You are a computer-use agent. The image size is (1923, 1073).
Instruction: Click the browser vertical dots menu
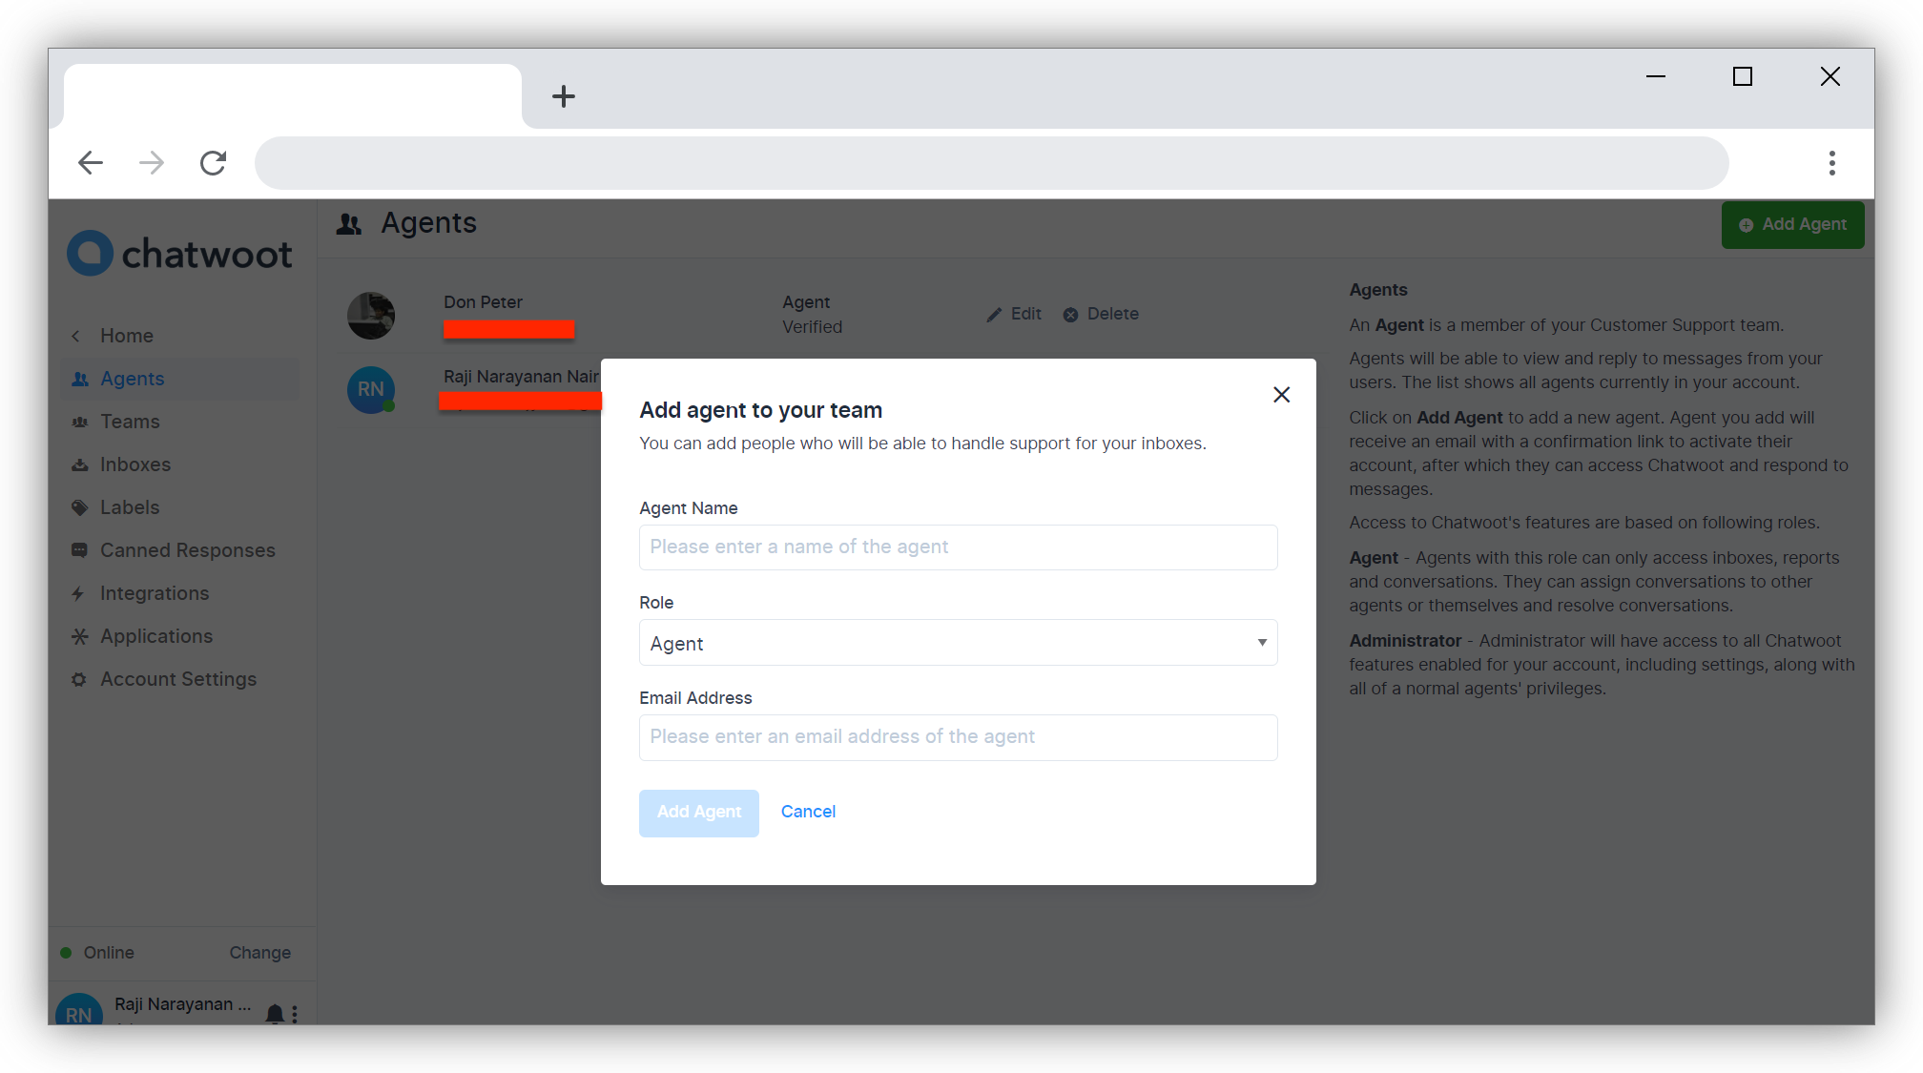(x=1833, y=161)
